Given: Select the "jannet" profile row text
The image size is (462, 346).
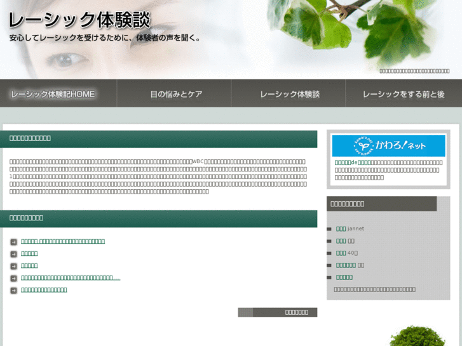Looking at the screenshot, I should [x=350, y=229].
